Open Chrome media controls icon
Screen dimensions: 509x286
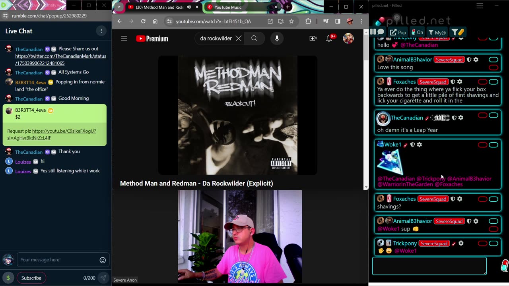326,21
